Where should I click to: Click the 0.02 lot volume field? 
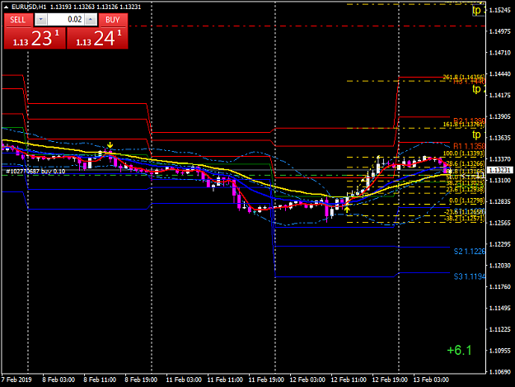66,20
